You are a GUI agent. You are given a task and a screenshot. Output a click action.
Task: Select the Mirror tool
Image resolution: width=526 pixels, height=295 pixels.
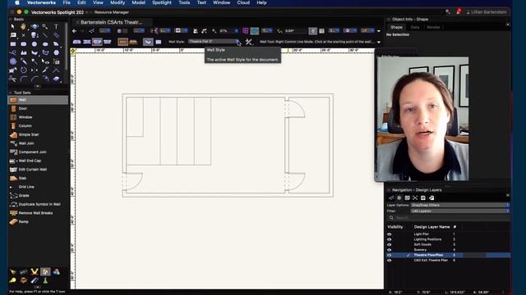35,70
